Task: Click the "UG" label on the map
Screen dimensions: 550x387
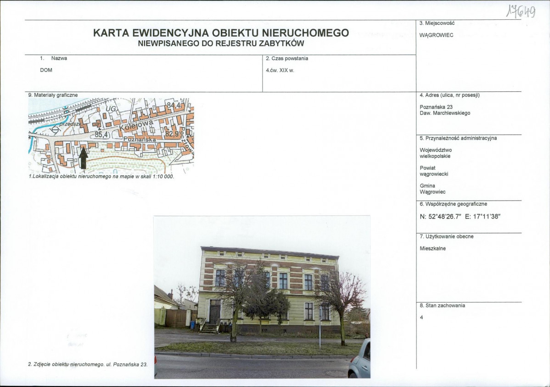Action: point(111,109)
